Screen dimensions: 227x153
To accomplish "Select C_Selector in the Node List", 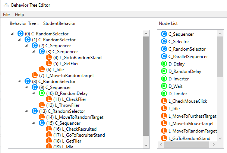I will (179, 42).
